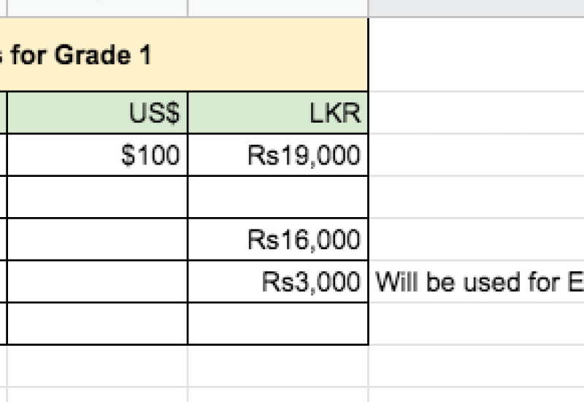This screenshot has width=584, height=402.
Task: Select the empty cell left of Rs3,000
Action: coord(97,281)
